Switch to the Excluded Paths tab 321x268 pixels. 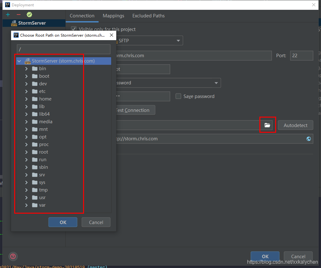tap(148, 16)
